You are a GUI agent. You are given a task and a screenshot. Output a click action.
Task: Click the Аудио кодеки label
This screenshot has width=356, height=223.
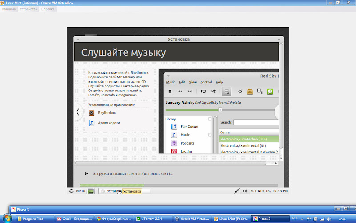tap(109, 123)
